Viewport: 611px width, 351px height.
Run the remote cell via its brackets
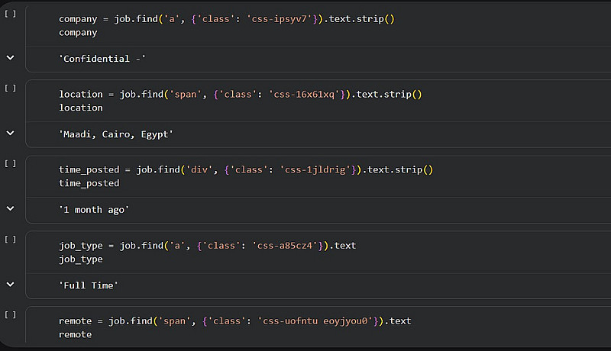10,315
